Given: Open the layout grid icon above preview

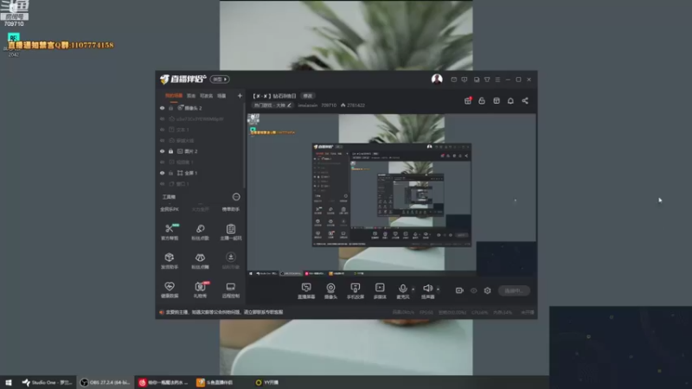Looking at the screenshot, I should tap(497, 100).
